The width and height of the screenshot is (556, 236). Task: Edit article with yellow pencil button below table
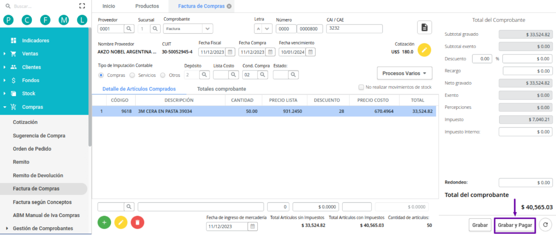(x=121, y=222)
